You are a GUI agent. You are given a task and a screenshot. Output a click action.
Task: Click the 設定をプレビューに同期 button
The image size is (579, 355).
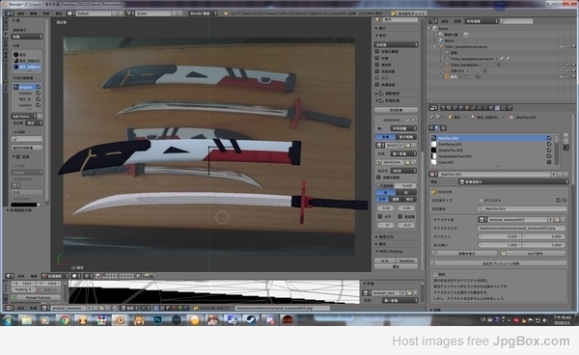498,263
